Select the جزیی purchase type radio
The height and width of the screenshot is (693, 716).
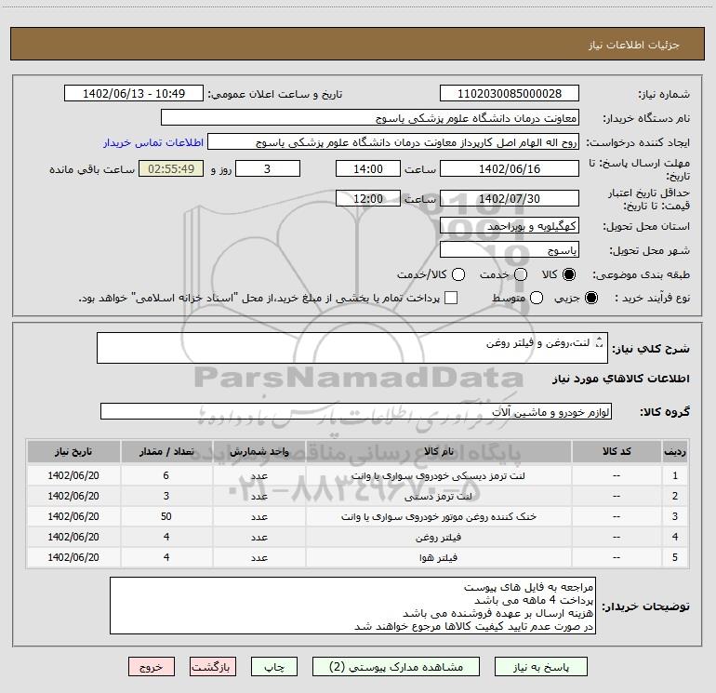point(591,298)
